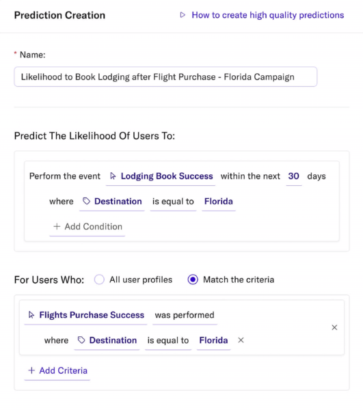Select the Match the criteria radio option
The image size is (363, 410).
[193, 279]
